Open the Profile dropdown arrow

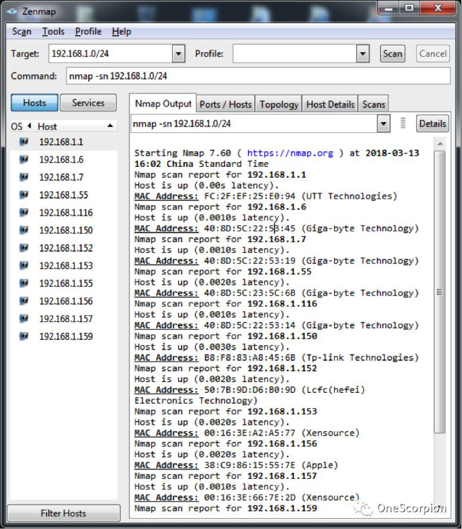click(x=363, y=53)
